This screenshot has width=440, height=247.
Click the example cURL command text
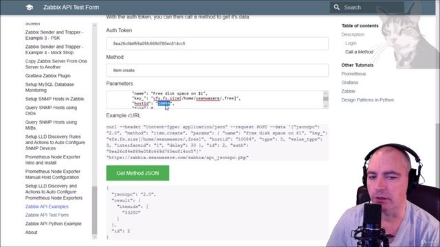pos(217,142)
